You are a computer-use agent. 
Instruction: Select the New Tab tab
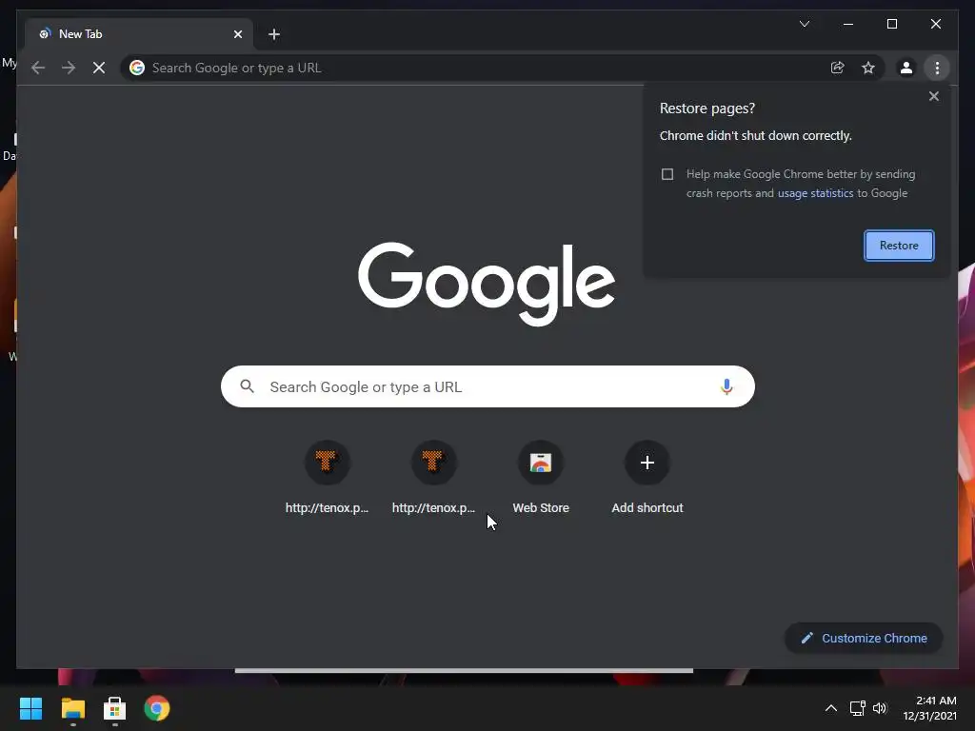pyautogui.click(x=139, y=34)
